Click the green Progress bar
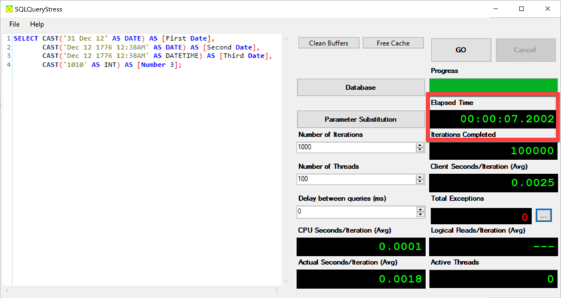The width and height of the screenshot is (561, 298). 494,85
